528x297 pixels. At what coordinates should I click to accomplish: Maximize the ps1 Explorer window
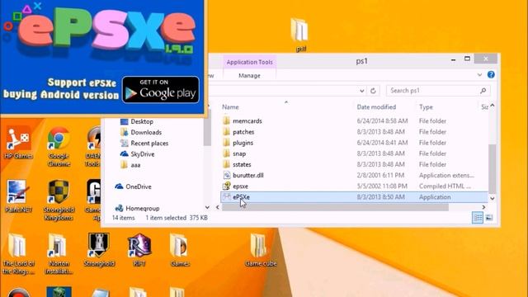[467, 59]
